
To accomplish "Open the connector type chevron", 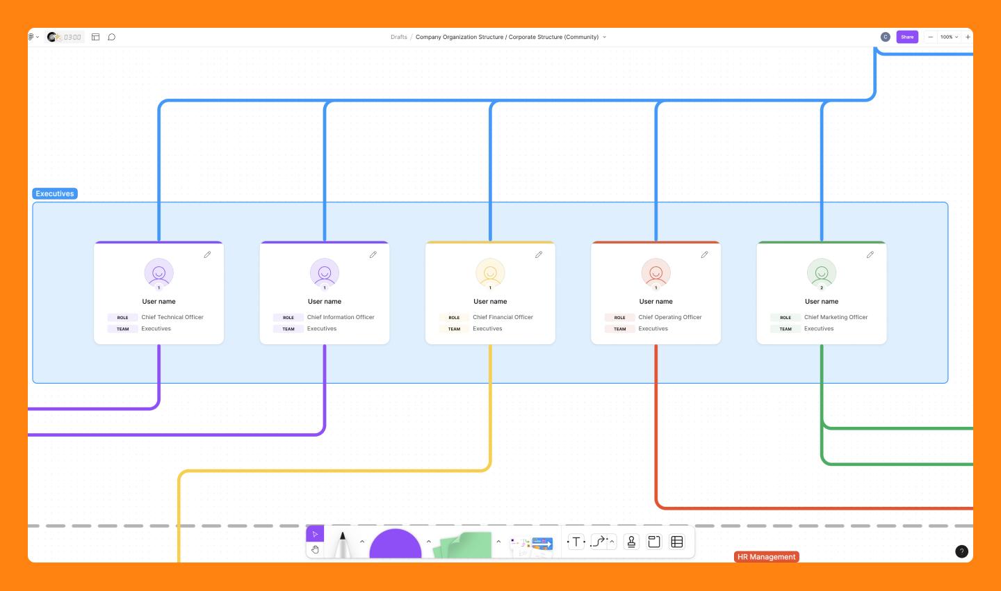I will coord(612,541).
